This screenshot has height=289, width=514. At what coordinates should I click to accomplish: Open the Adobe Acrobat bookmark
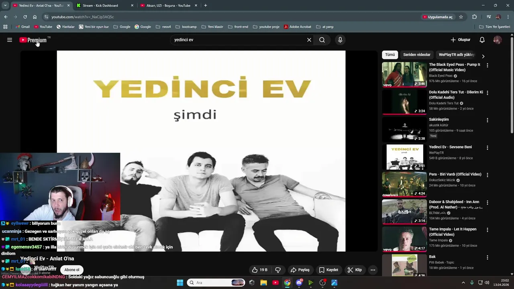[x=297, y=27]
